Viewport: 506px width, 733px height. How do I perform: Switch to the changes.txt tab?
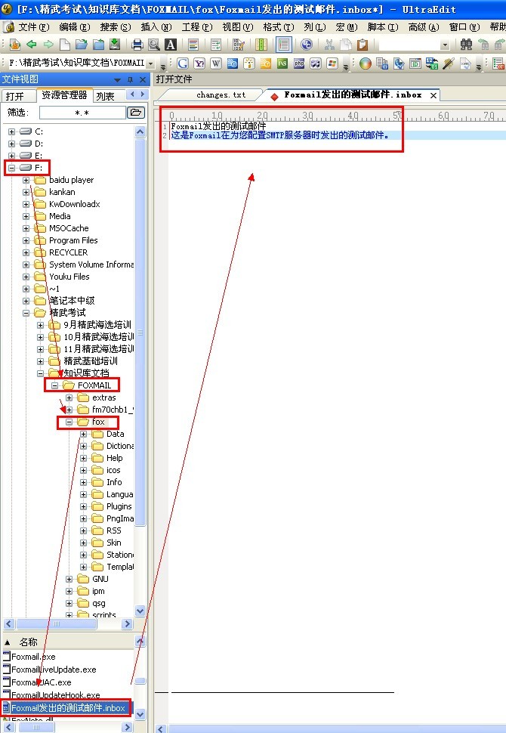pos(221,95)
